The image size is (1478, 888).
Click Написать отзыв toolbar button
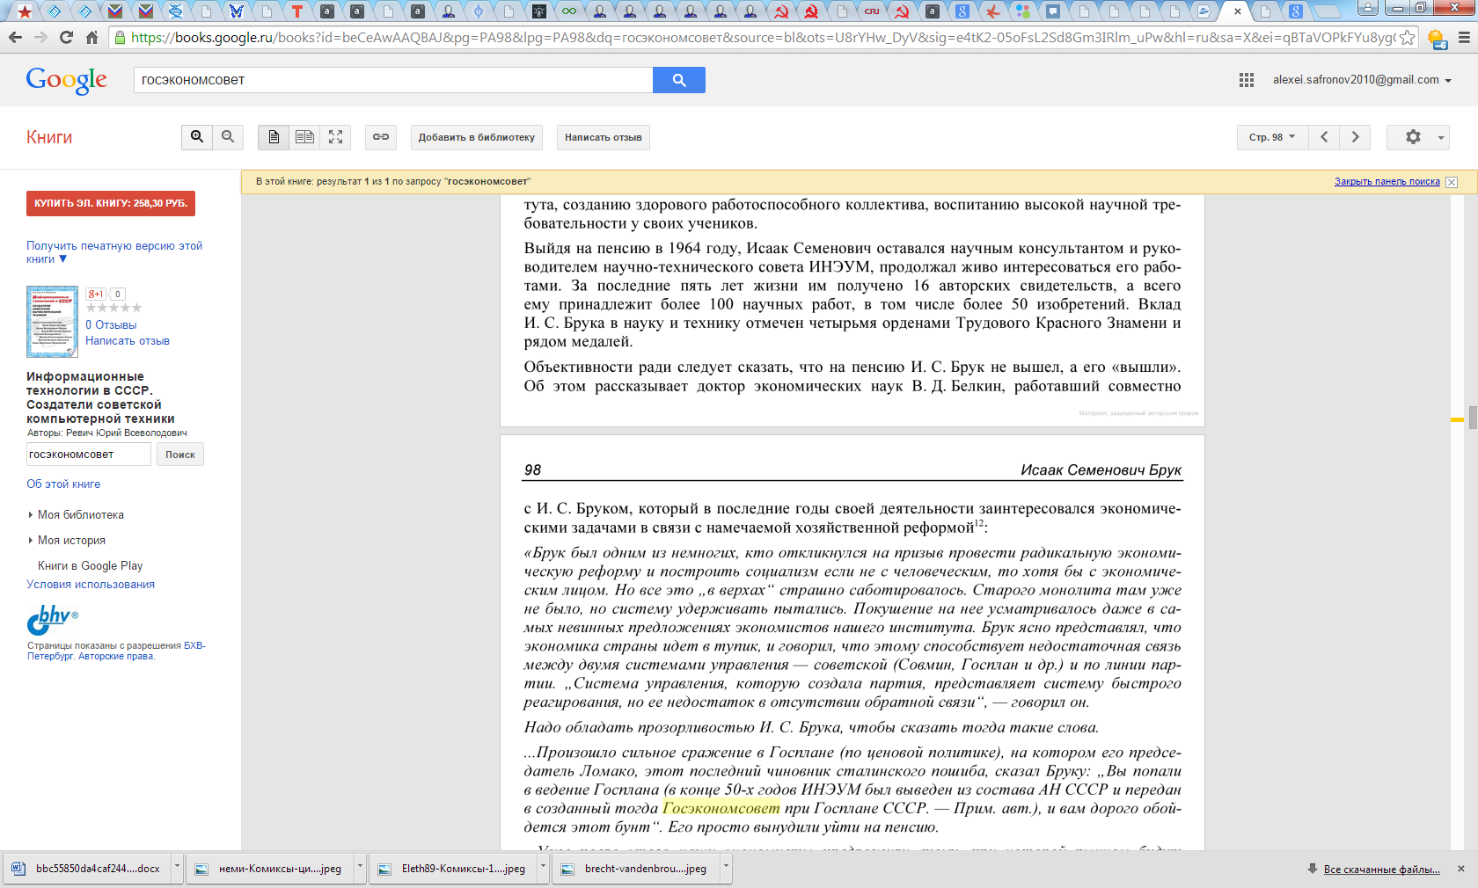coord(603,137)
